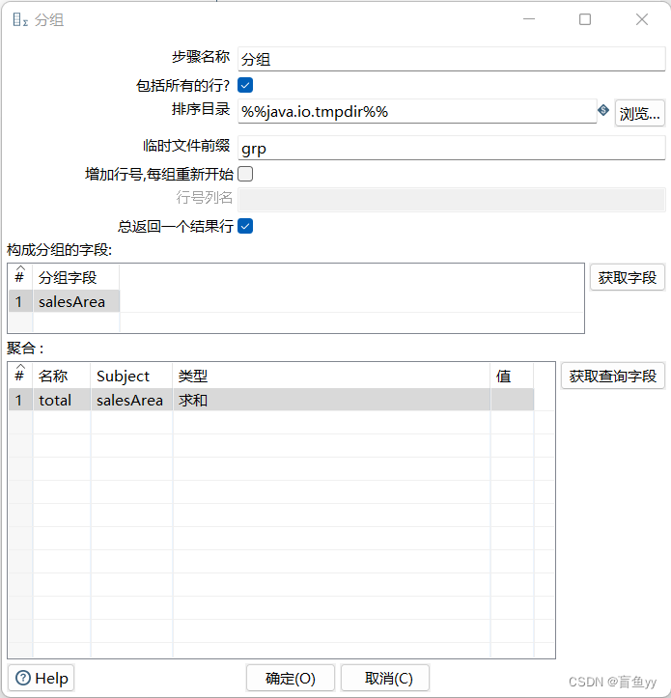The height and width of the screenshot is (698, 671).
Task: Click the disabled 行号列名 field
Action: (x=452, y=199)
